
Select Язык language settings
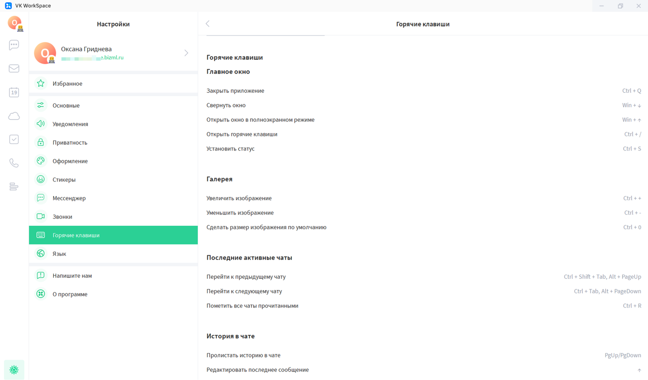tap(59, 254)
